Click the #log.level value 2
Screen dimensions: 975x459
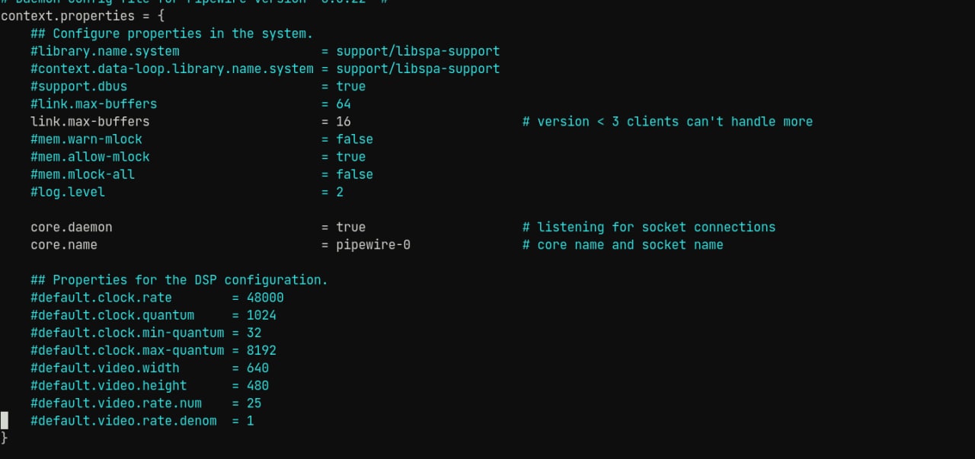[340, 192]
